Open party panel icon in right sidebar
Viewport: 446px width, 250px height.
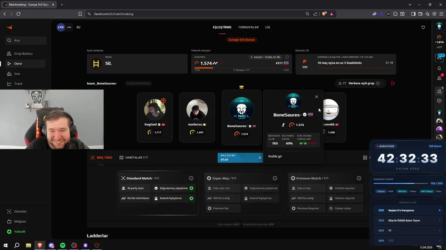pyautogui.click(x=439, y=91)
